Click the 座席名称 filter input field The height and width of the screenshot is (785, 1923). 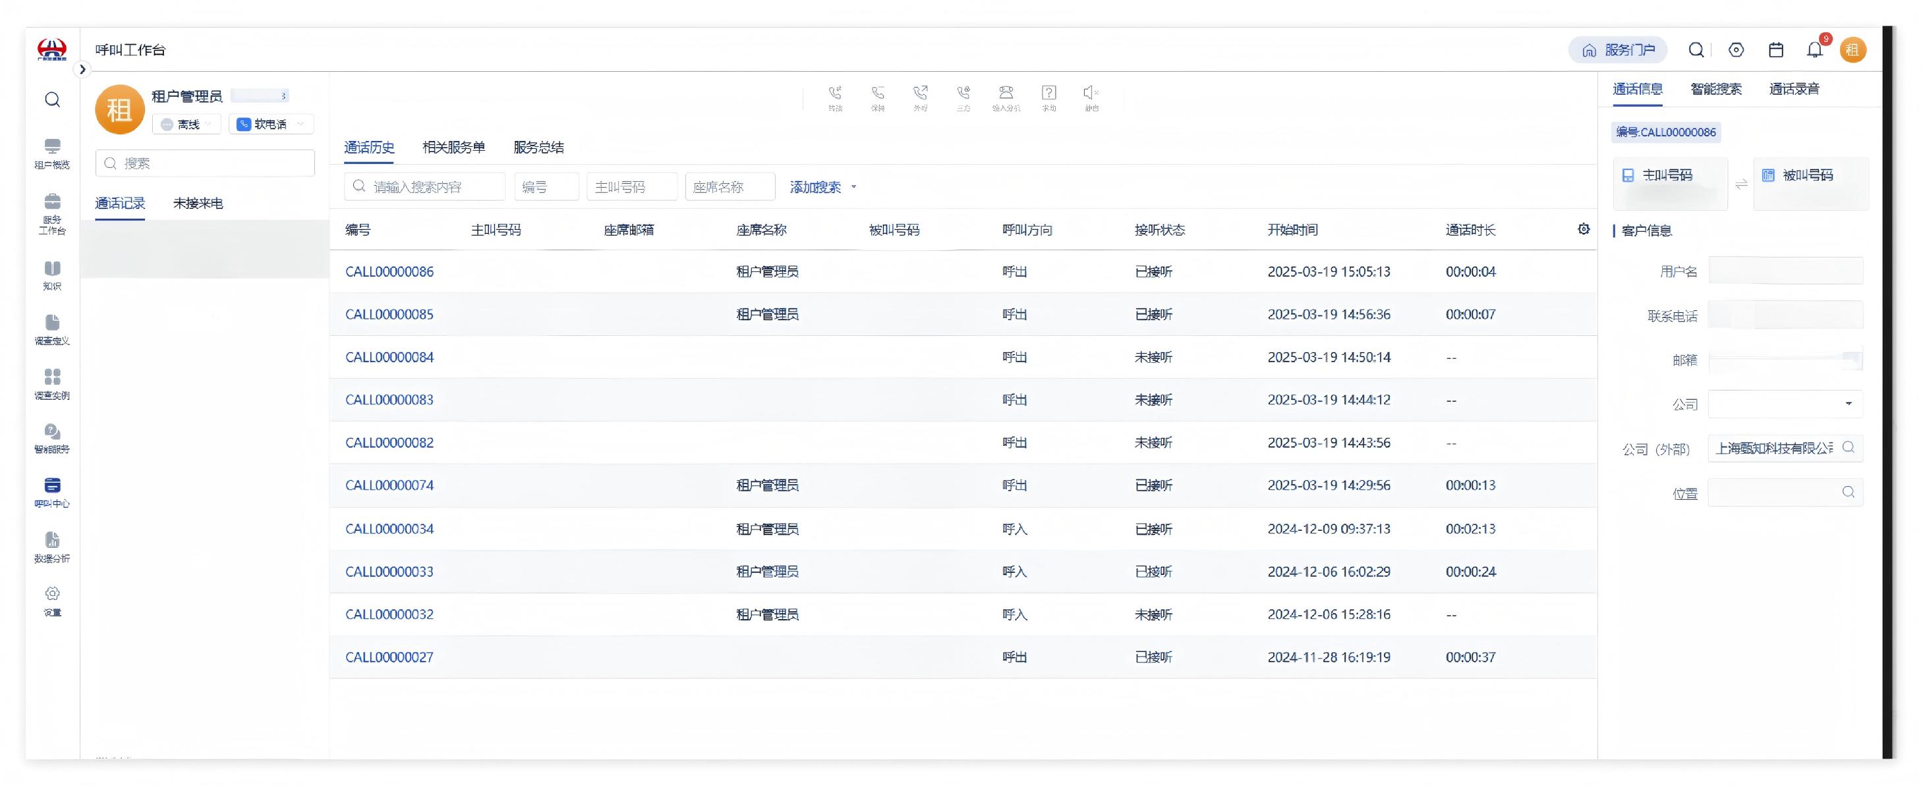(x=730, y=187)
